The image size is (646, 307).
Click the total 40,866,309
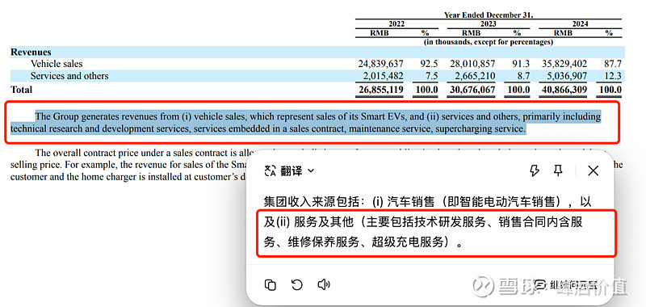pos(564,90)
